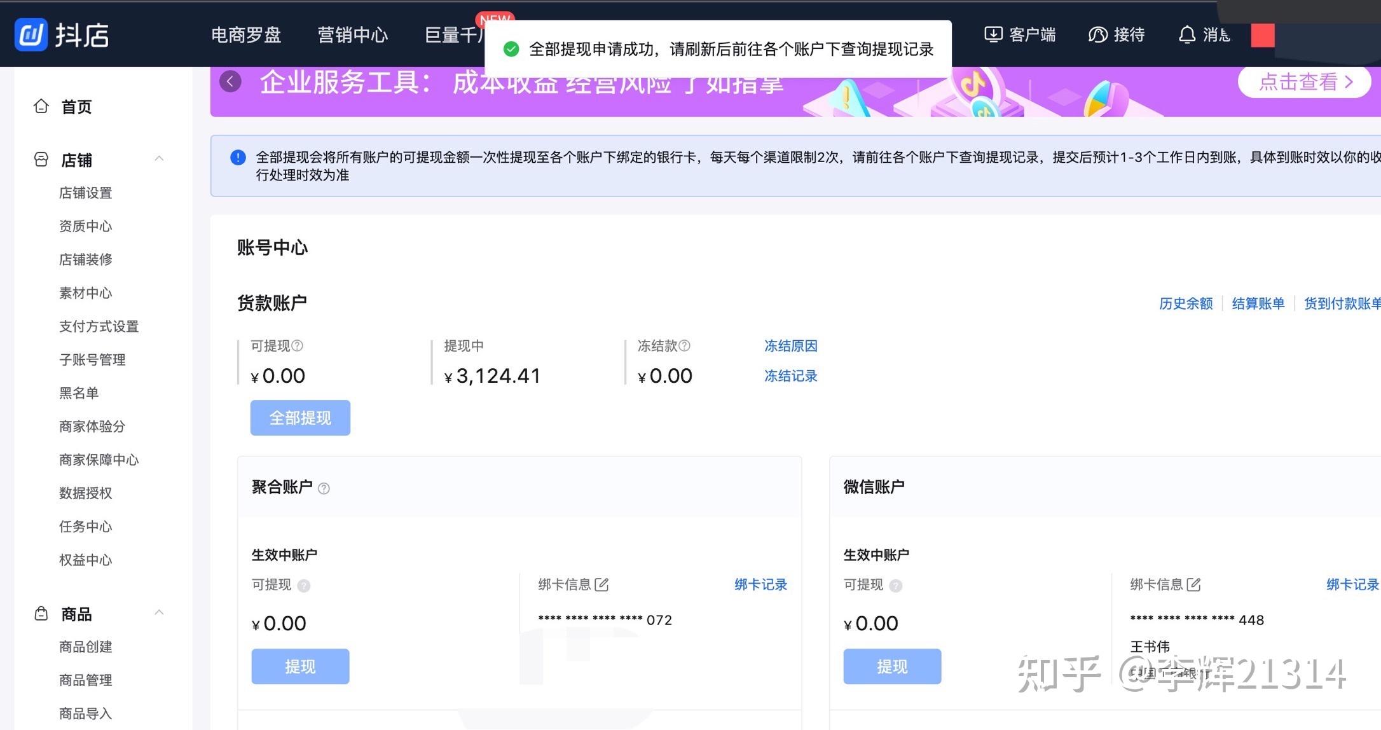Click 提现 in the 微信账户 panel
This screenshot has width=1381, height=730.
pyautogui.click(x=892, y=666)
